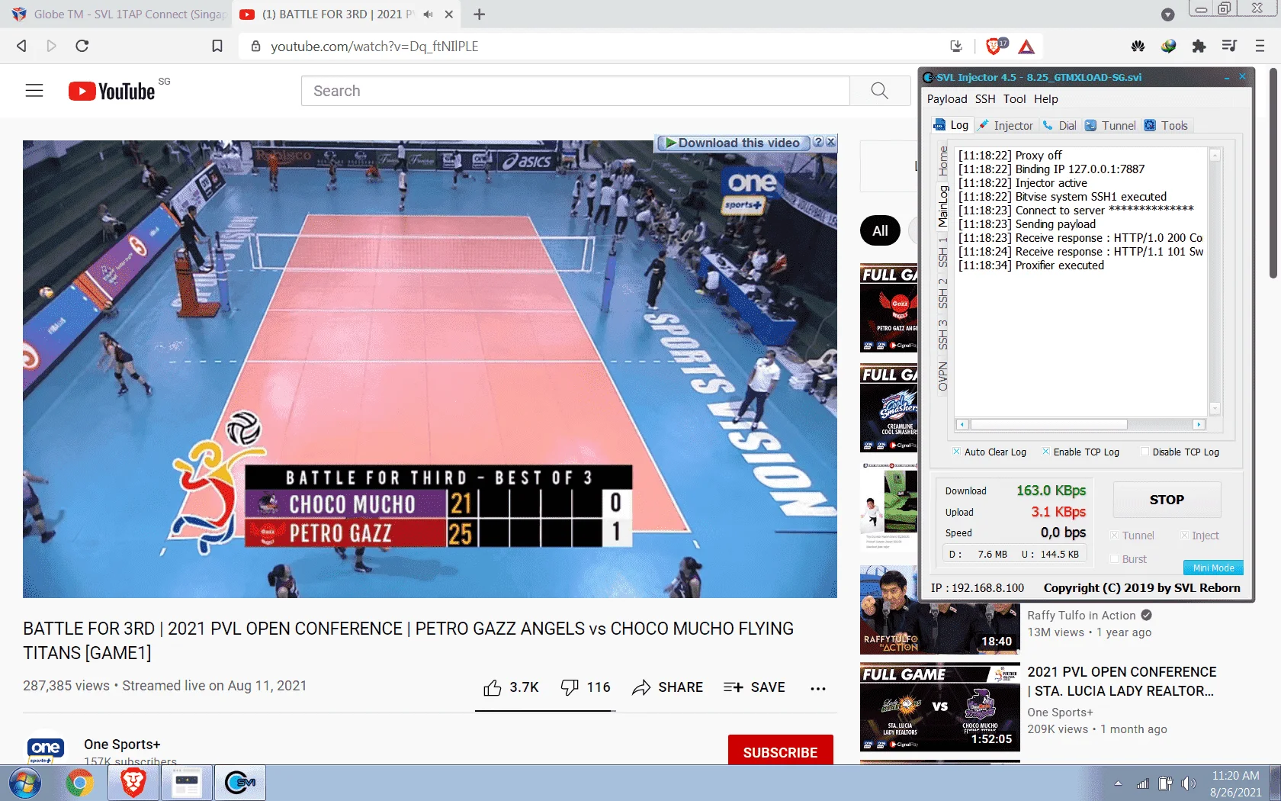Click the YouTube search magnifier button

point(880,91)
